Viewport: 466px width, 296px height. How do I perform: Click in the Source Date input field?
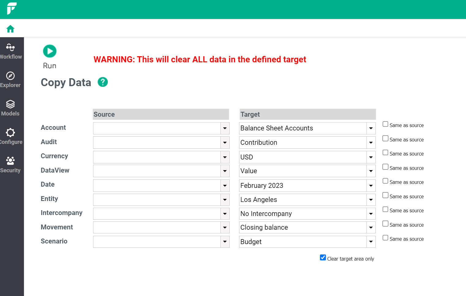(x=157, y=185)
